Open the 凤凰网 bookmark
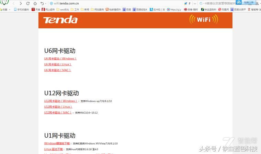Screen dimensions: 261x154 point(224,10)
